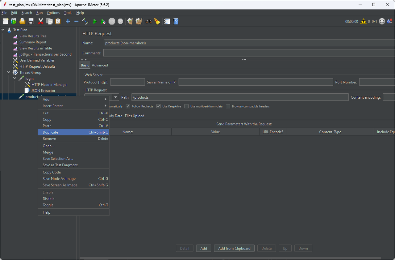Viewport: 395px width, 260px height.
Task: Click the Server Name or IP field
Action: click(x=256, y=82)
